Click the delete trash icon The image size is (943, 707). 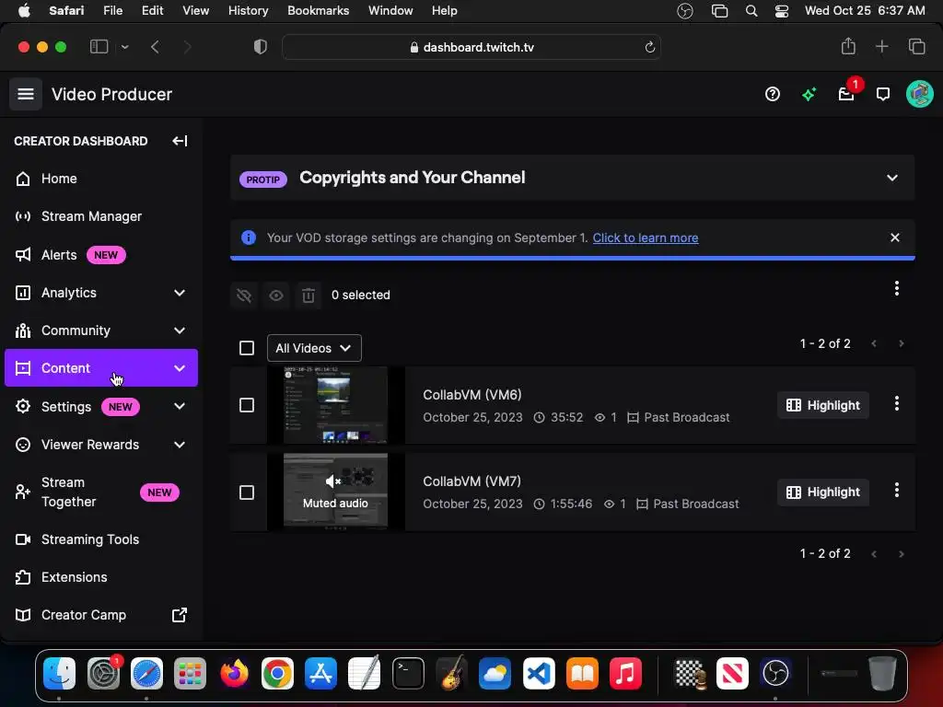308,296
